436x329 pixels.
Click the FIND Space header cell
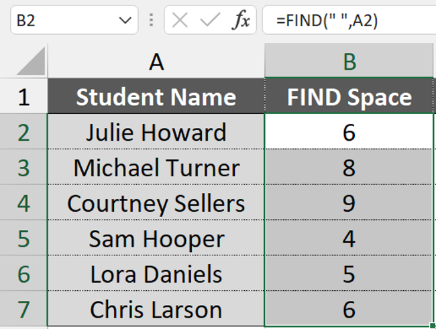[349, 97]
